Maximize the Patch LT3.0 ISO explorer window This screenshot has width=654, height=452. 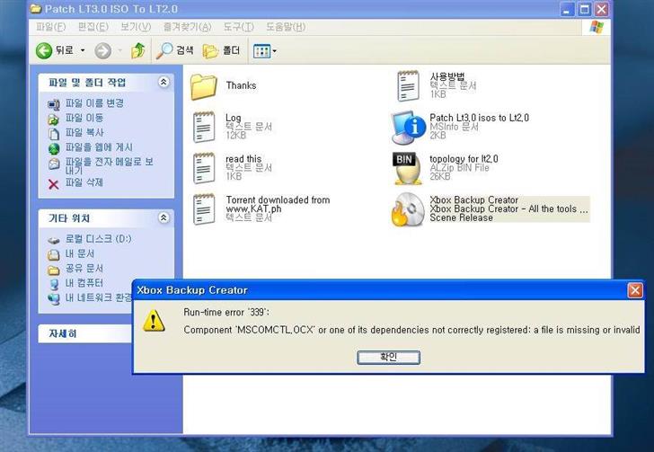pos(584,9)
